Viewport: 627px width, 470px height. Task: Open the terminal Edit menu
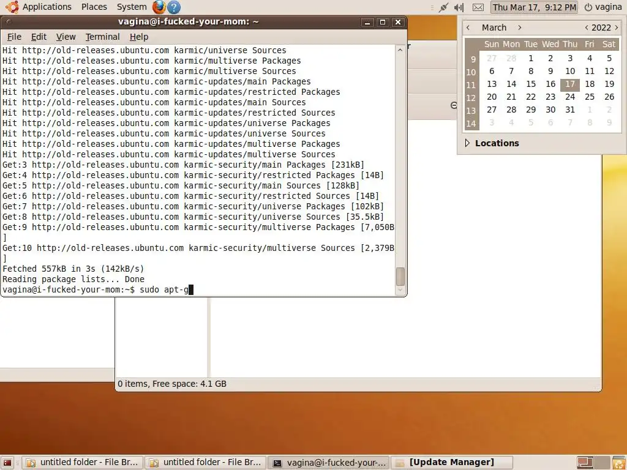pos(39,37)
